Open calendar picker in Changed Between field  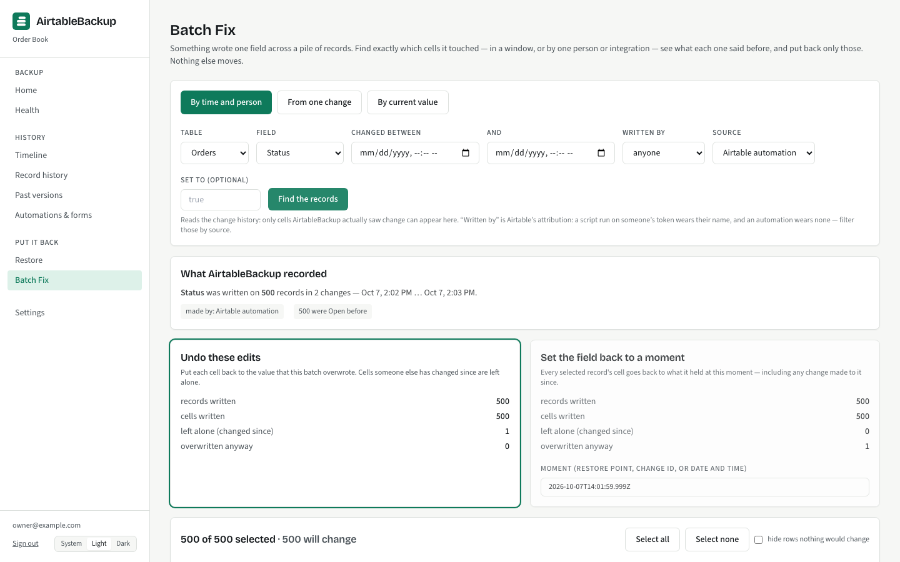pyautogui.click(x=466, y=153)
